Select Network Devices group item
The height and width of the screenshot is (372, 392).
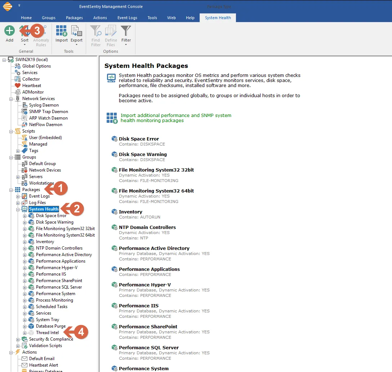tap(45, 170)
